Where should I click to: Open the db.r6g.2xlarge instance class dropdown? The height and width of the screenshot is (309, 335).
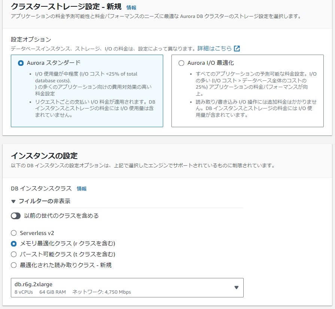(127, 287)
